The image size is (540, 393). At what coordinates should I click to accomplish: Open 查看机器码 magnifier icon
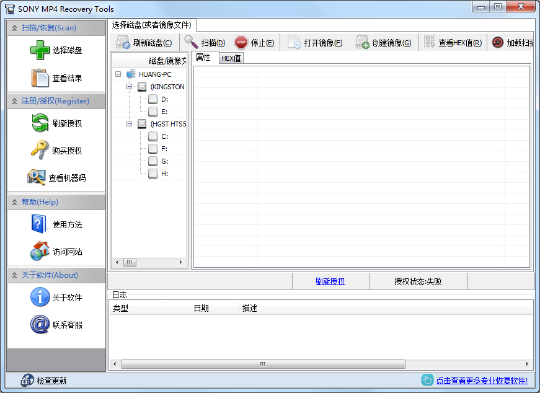[x=36, y=177]
